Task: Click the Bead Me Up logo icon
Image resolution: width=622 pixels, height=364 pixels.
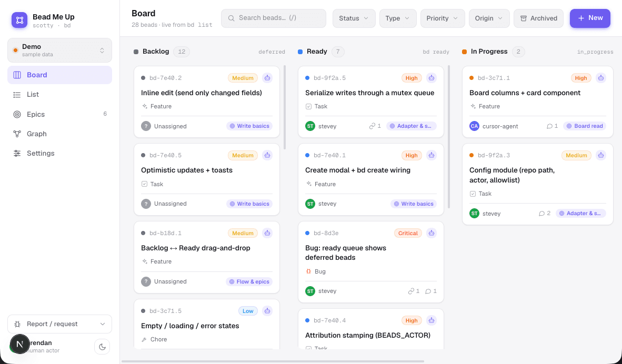Action: click(19, 20)
